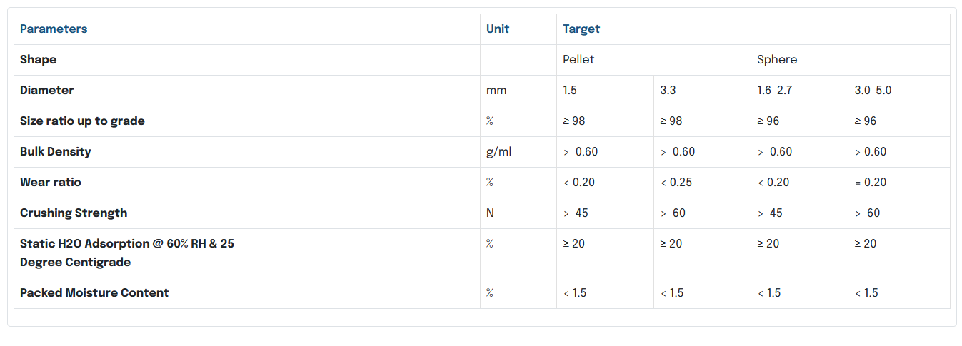Select the 3.0-5.0 diameter cell

point(873,91)
